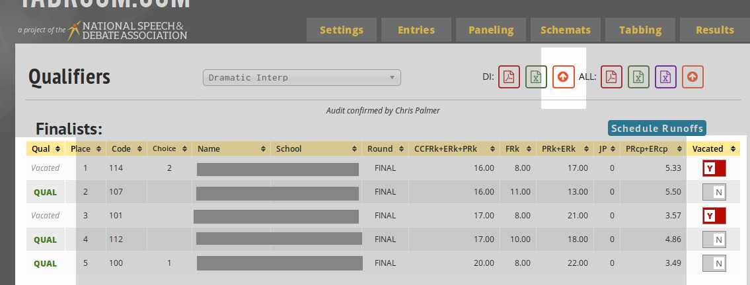
Task: Open the Schemats menu tab
Action: [x=566, y=30]
